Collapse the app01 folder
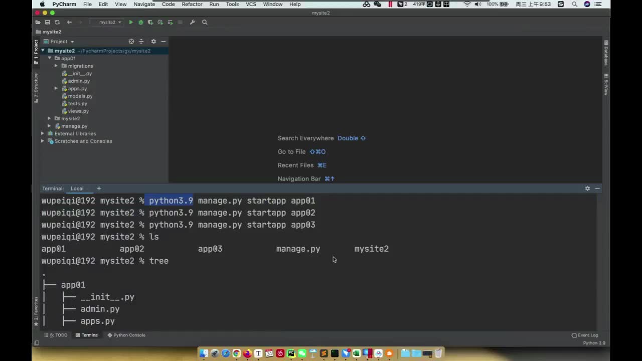This screenshot has height=361, width=642. (x=50, y=58)
